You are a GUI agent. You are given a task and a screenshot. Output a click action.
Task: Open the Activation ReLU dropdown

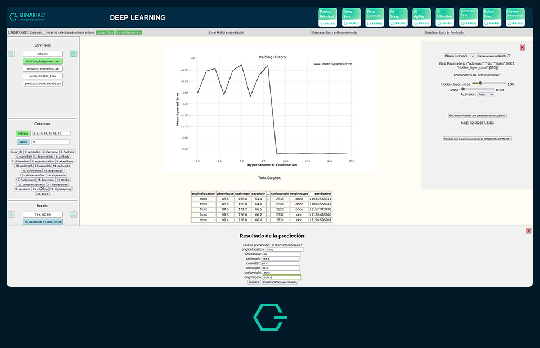(485, 95)
